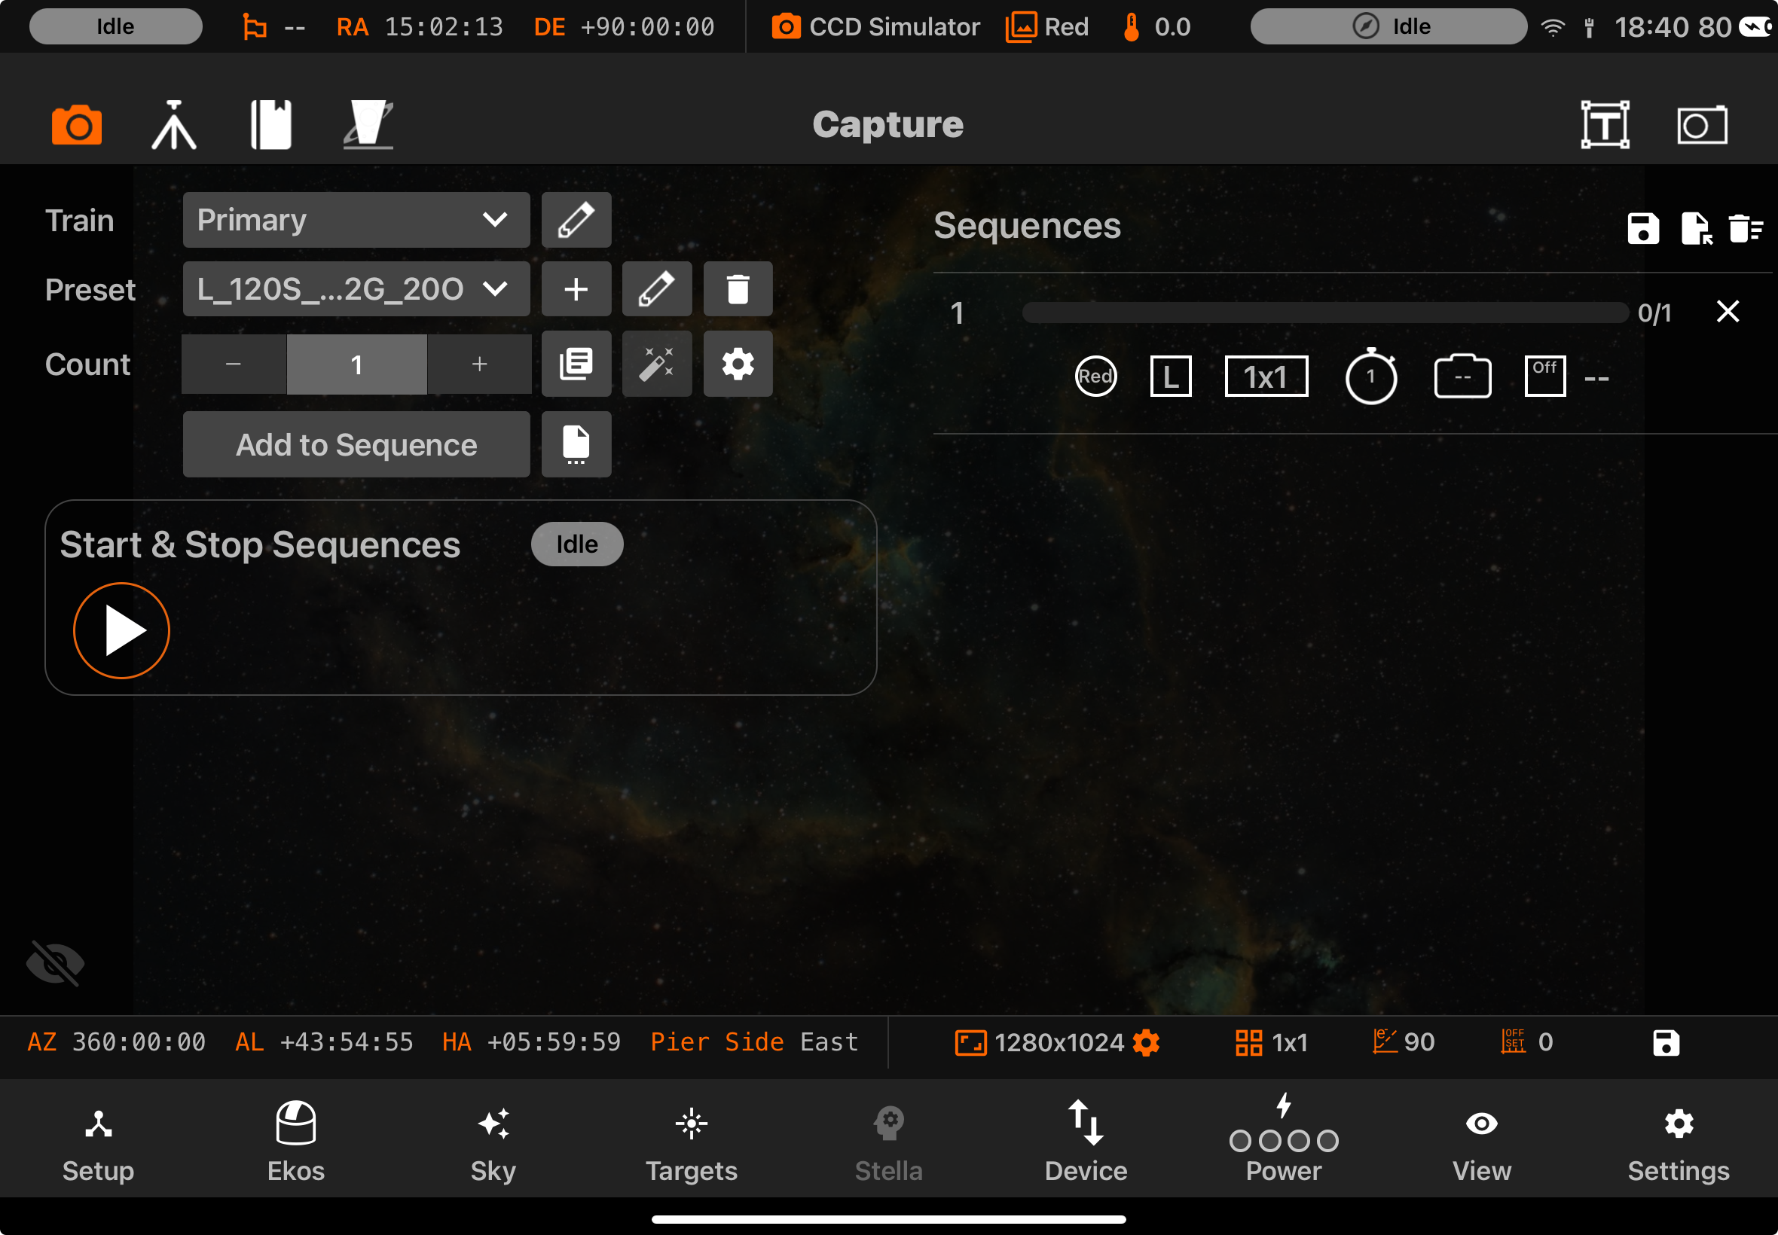Save the sequence queue with disk icon
The image size is (1778, 1235).
(1642, 228)
